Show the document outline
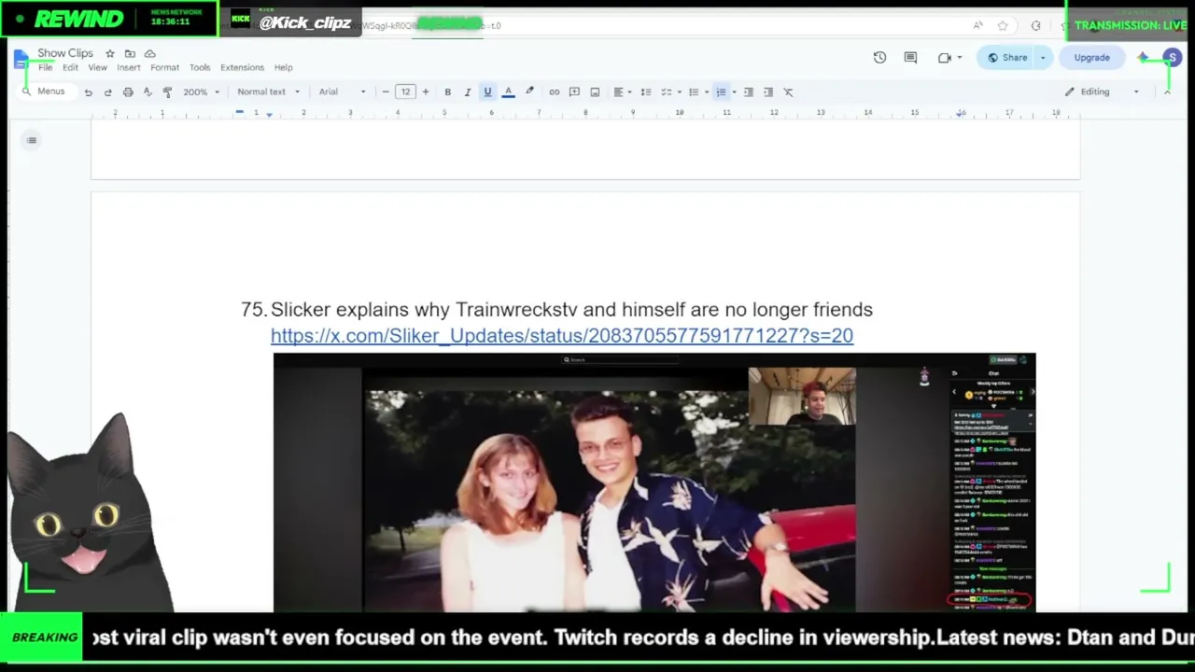This screenshot has height=672, width=1195. (x=32, y=141)
